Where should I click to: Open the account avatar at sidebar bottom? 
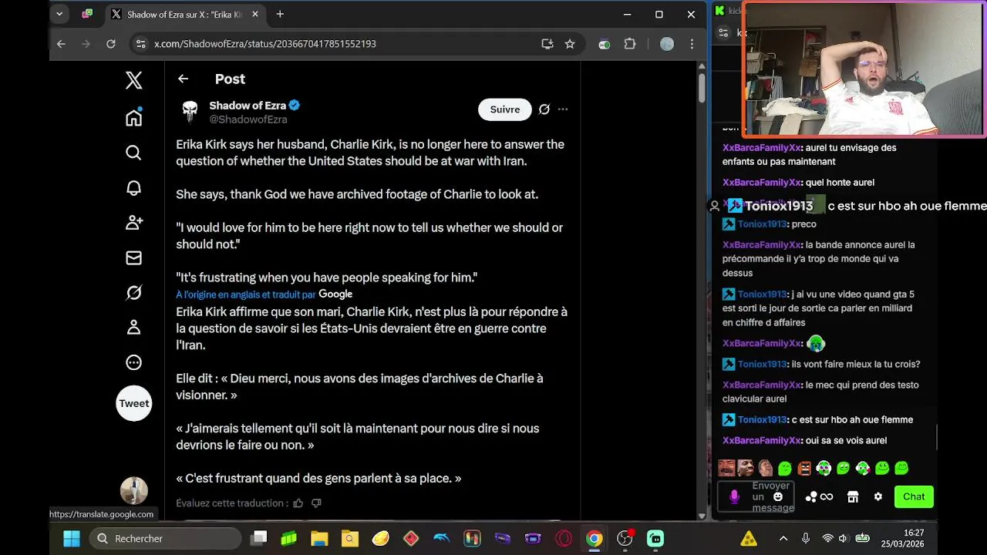(133, 490)
